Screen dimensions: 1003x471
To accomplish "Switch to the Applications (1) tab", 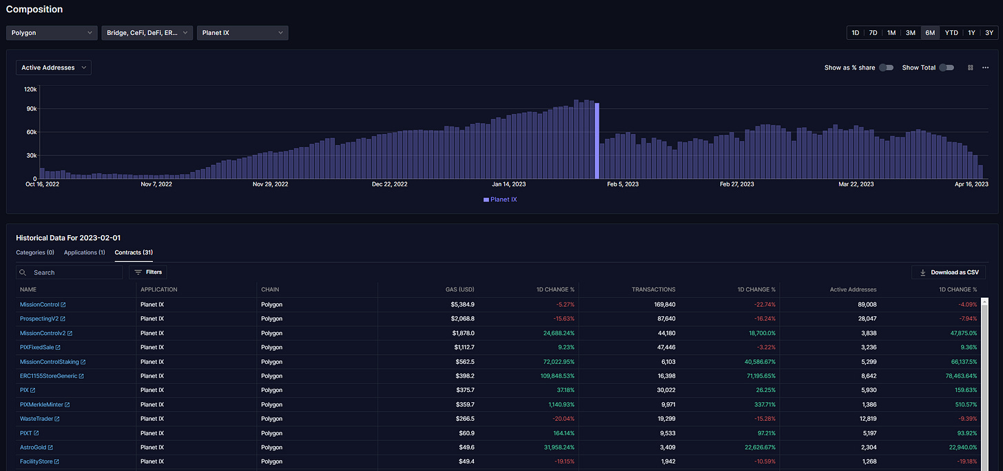I will click(x=85, y=252).
